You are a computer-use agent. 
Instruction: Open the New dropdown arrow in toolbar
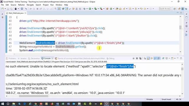coord(5,9)
